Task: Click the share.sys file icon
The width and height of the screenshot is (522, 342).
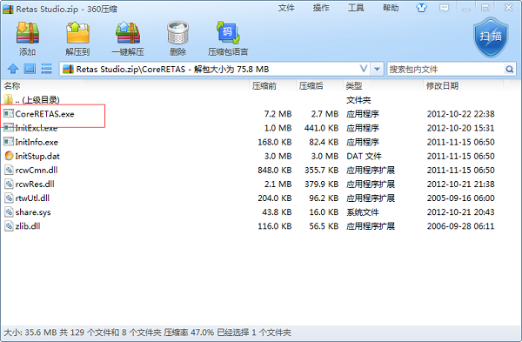Action: [x=9, y=211]
